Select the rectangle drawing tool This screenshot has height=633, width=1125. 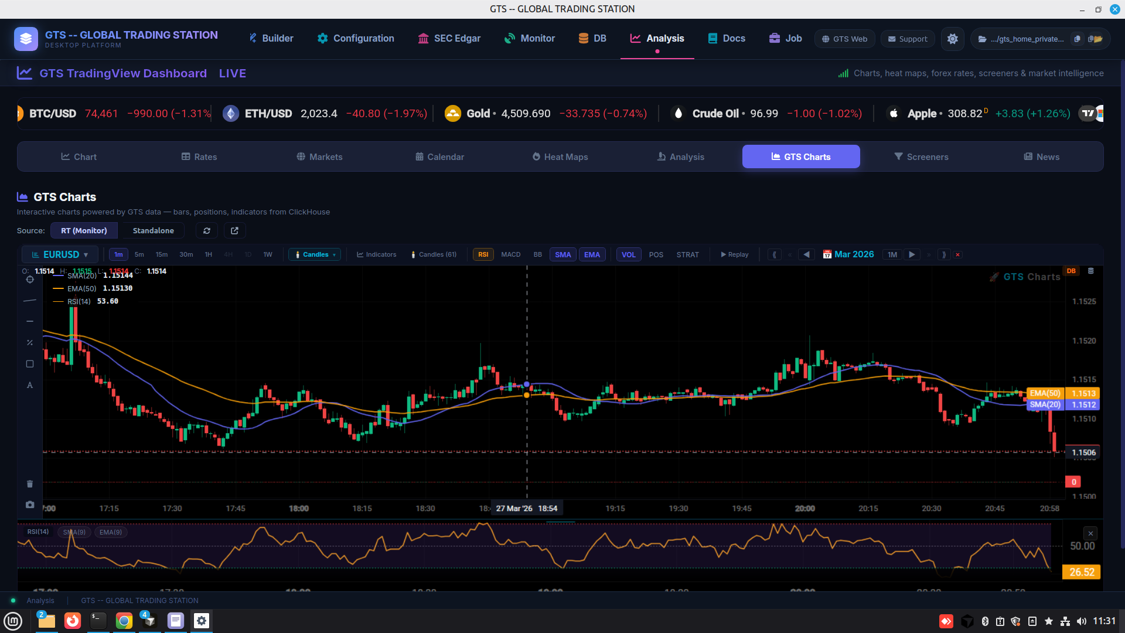click(x=30, y=364)
